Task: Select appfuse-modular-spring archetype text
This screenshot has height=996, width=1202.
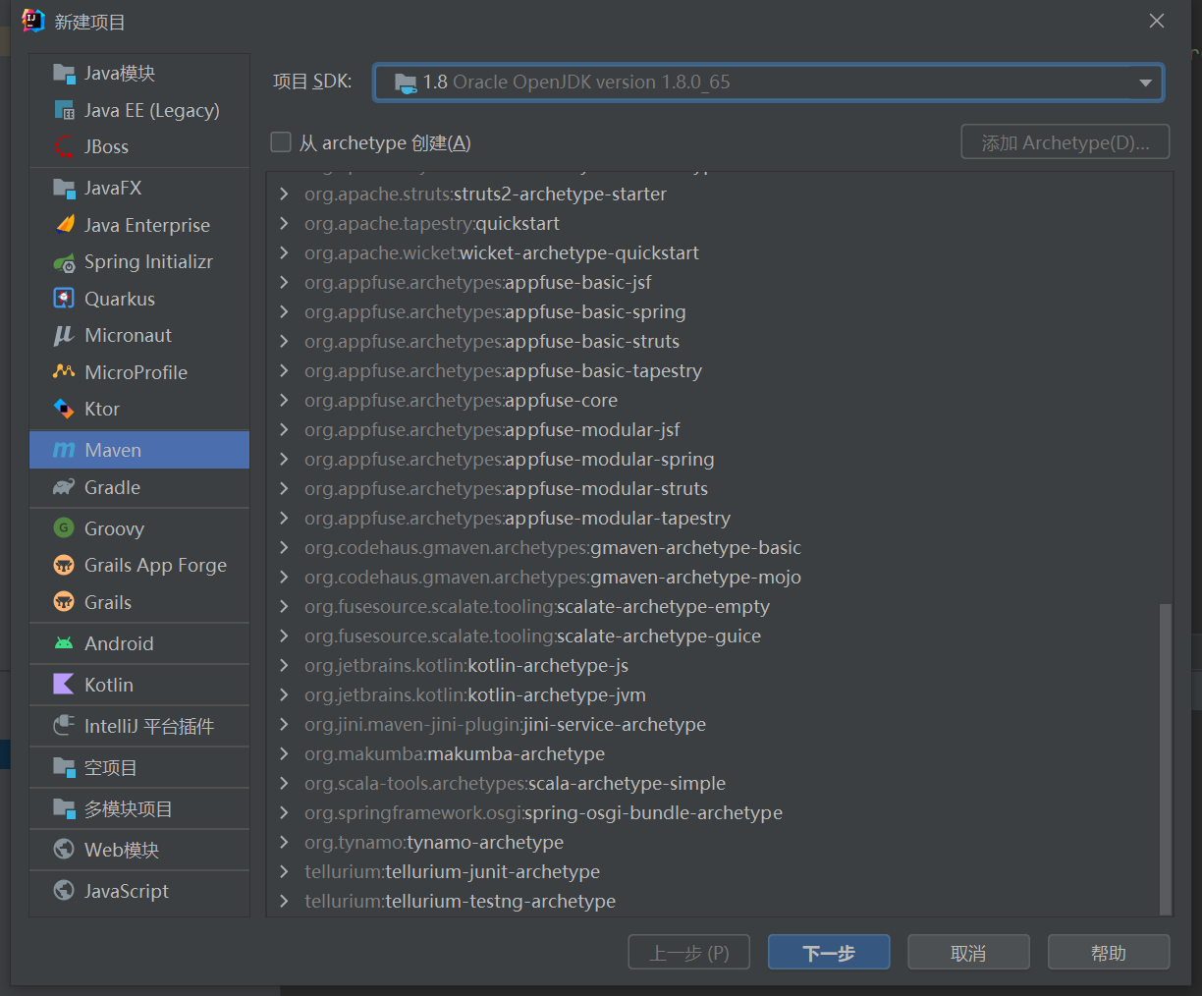Action: [610, 460]
